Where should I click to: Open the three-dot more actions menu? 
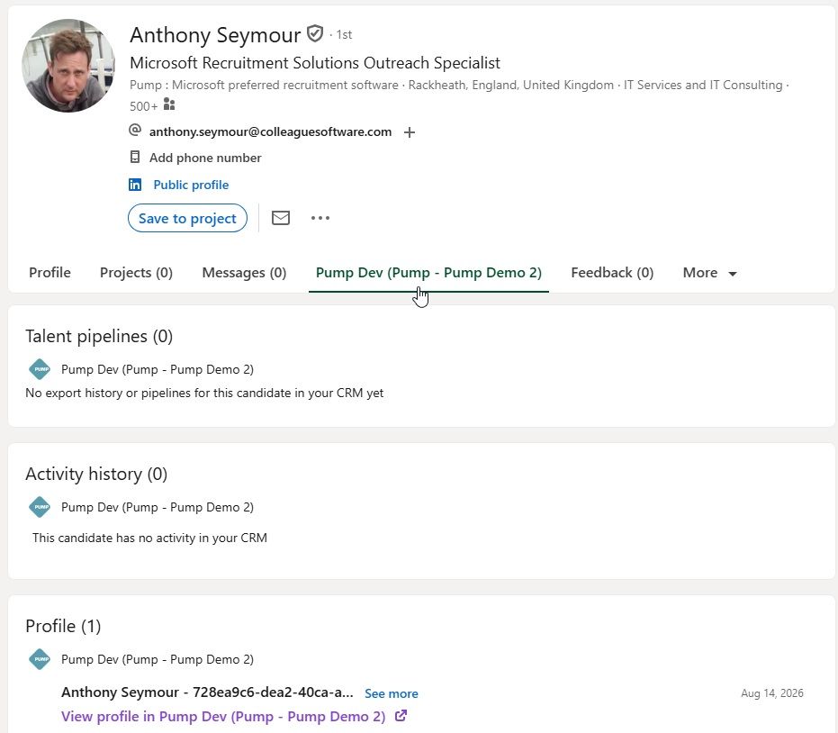point(320,218)
